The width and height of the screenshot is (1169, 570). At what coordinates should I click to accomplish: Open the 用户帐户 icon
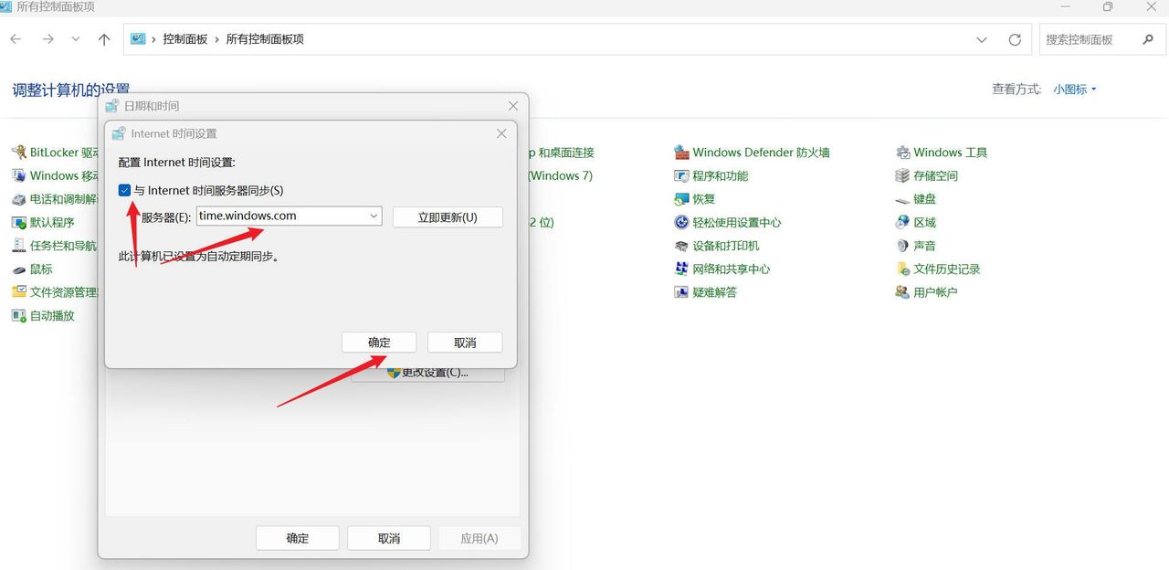903,292
